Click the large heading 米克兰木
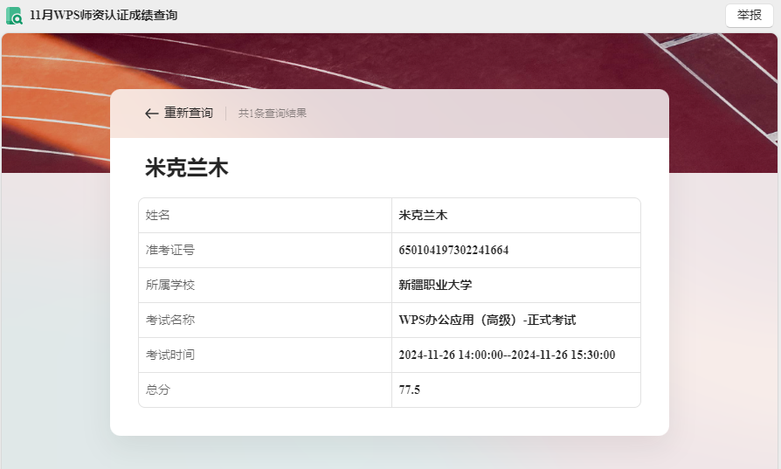This screenshot has width=781, height=469. [x=186, y=168]
